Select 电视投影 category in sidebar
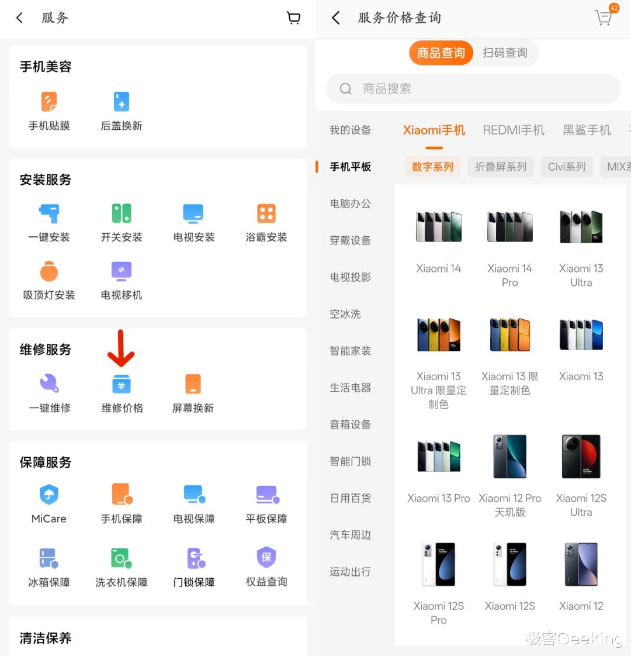Viewport: 631px width, 656px height. (x=350, y=277)
